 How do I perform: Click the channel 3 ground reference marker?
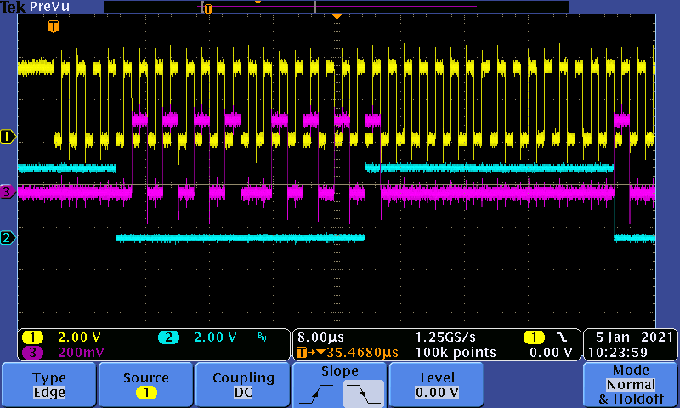tap(8, 191)
